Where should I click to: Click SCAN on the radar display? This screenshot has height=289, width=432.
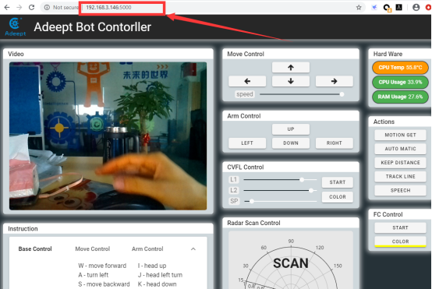[291, 263]
